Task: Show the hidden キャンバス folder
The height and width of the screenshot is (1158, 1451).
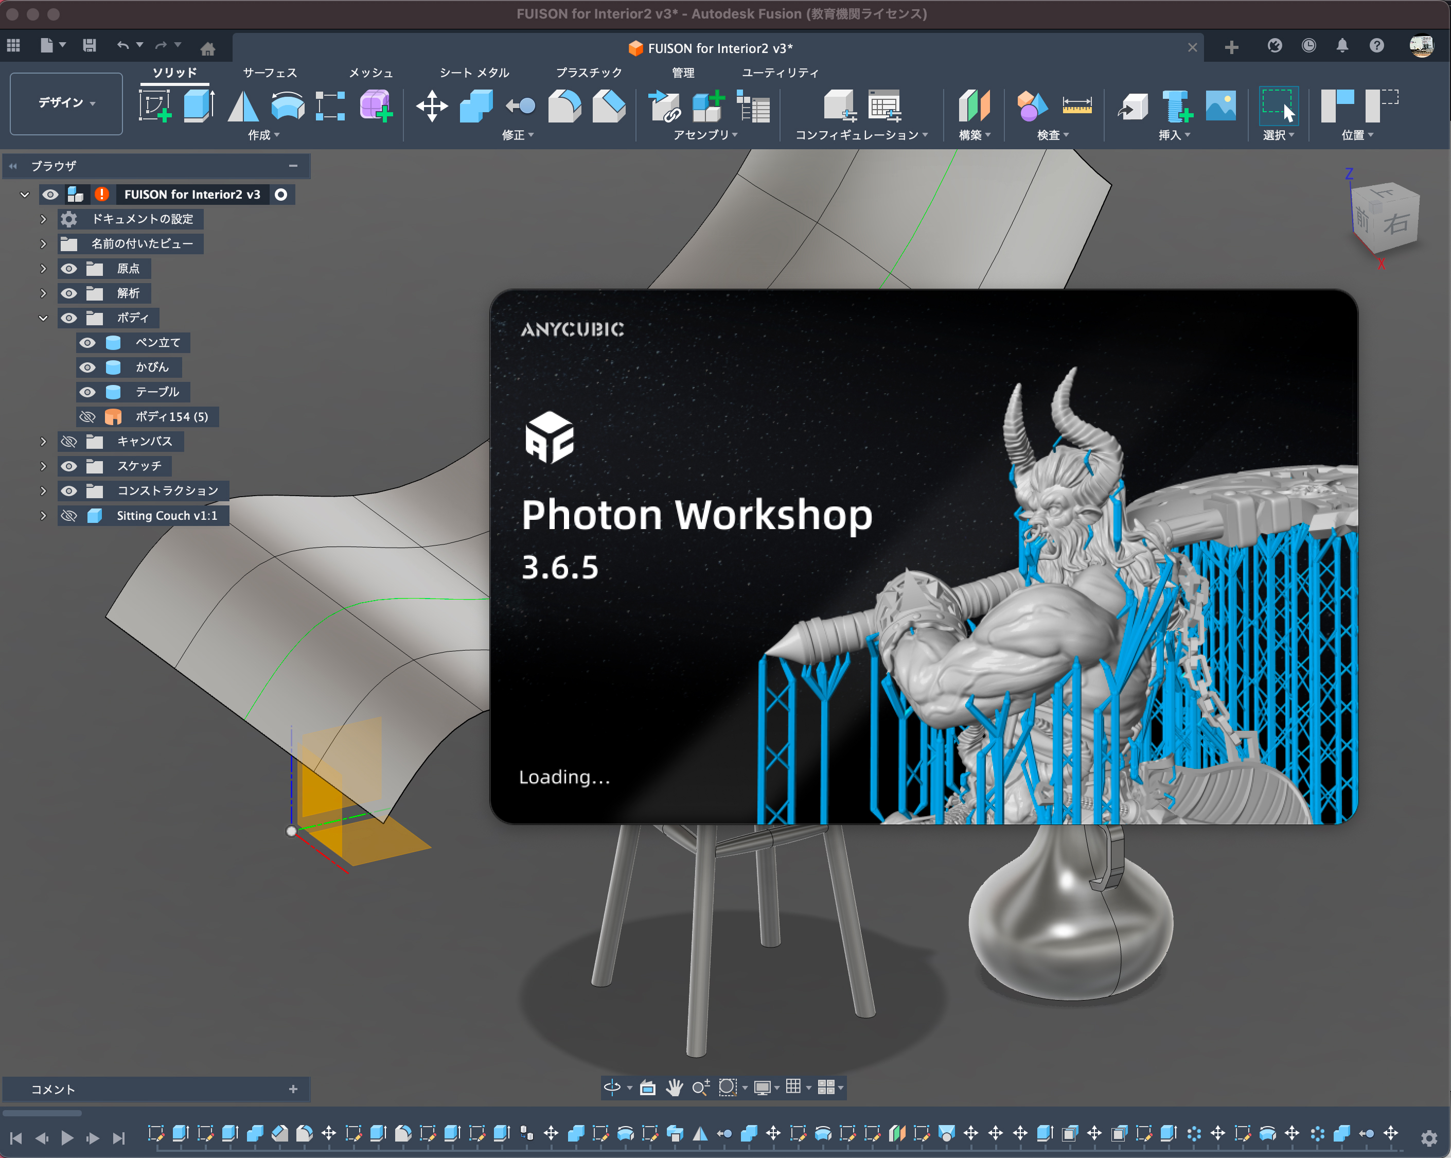Action: click(68, 442)
